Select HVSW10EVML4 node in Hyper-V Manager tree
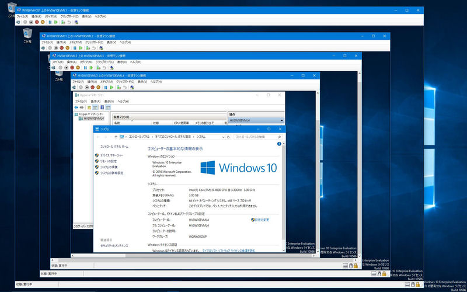The height and width of the screenshot is (292, 467). tap(93, 119)
